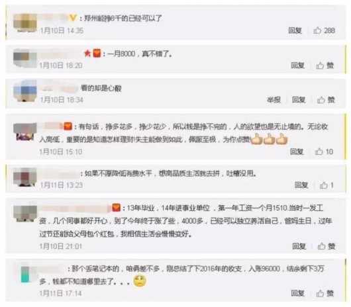Like the comment with 288 likes
The height and width of the screenshot is (307, 351).
click(324, 30)
